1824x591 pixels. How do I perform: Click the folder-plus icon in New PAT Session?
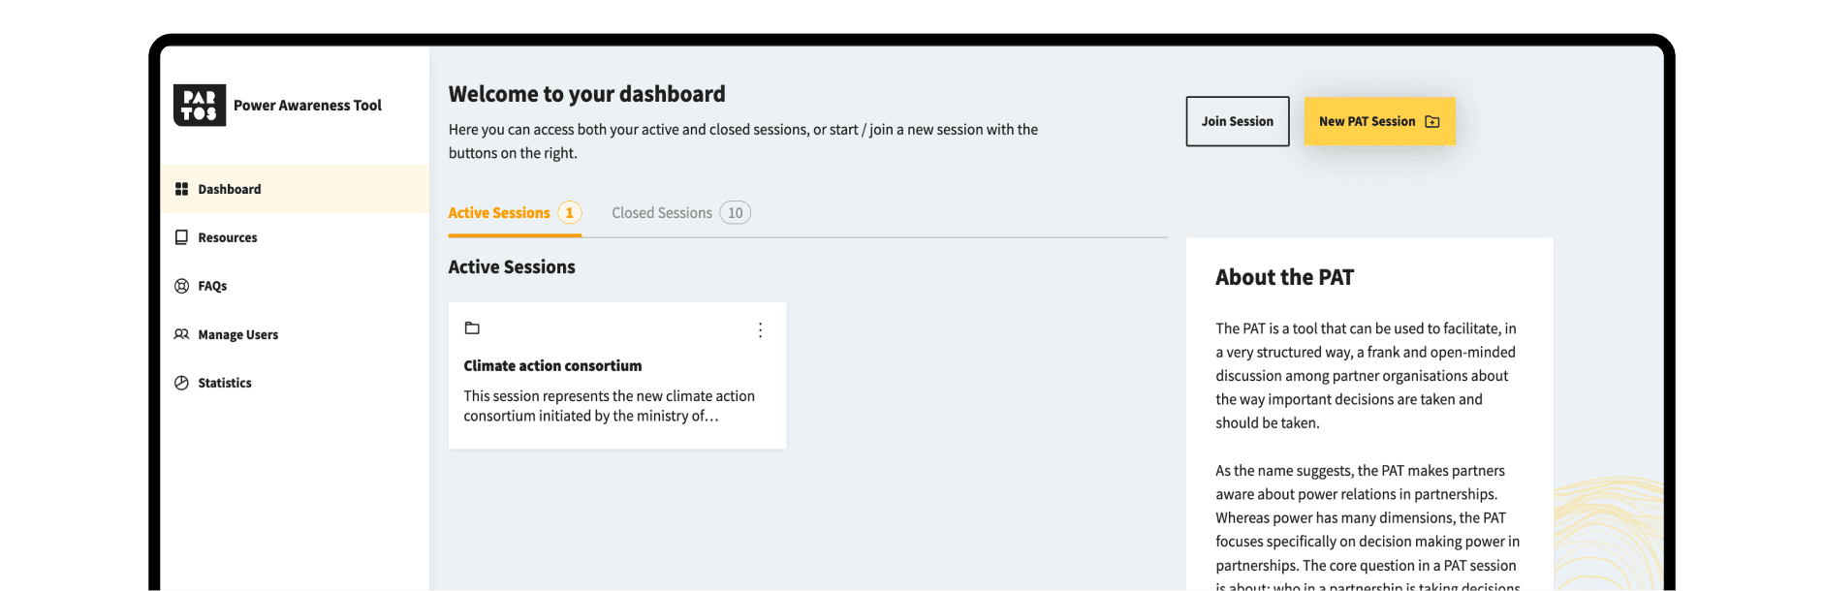pos(1432,122)
